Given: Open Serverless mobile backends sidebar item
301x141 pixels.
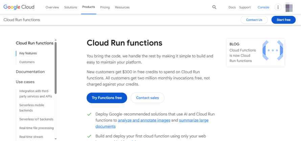Looking at the screenshot, I should coord(32,108).
